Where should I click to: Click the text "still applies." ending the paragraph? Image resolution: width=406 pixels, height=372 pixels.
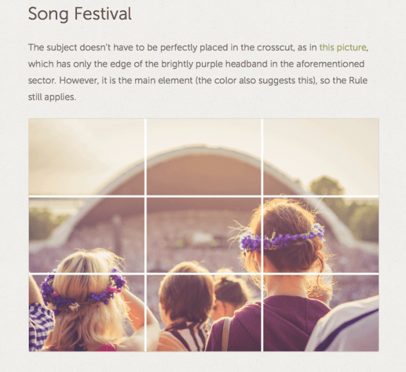point(52,96)
